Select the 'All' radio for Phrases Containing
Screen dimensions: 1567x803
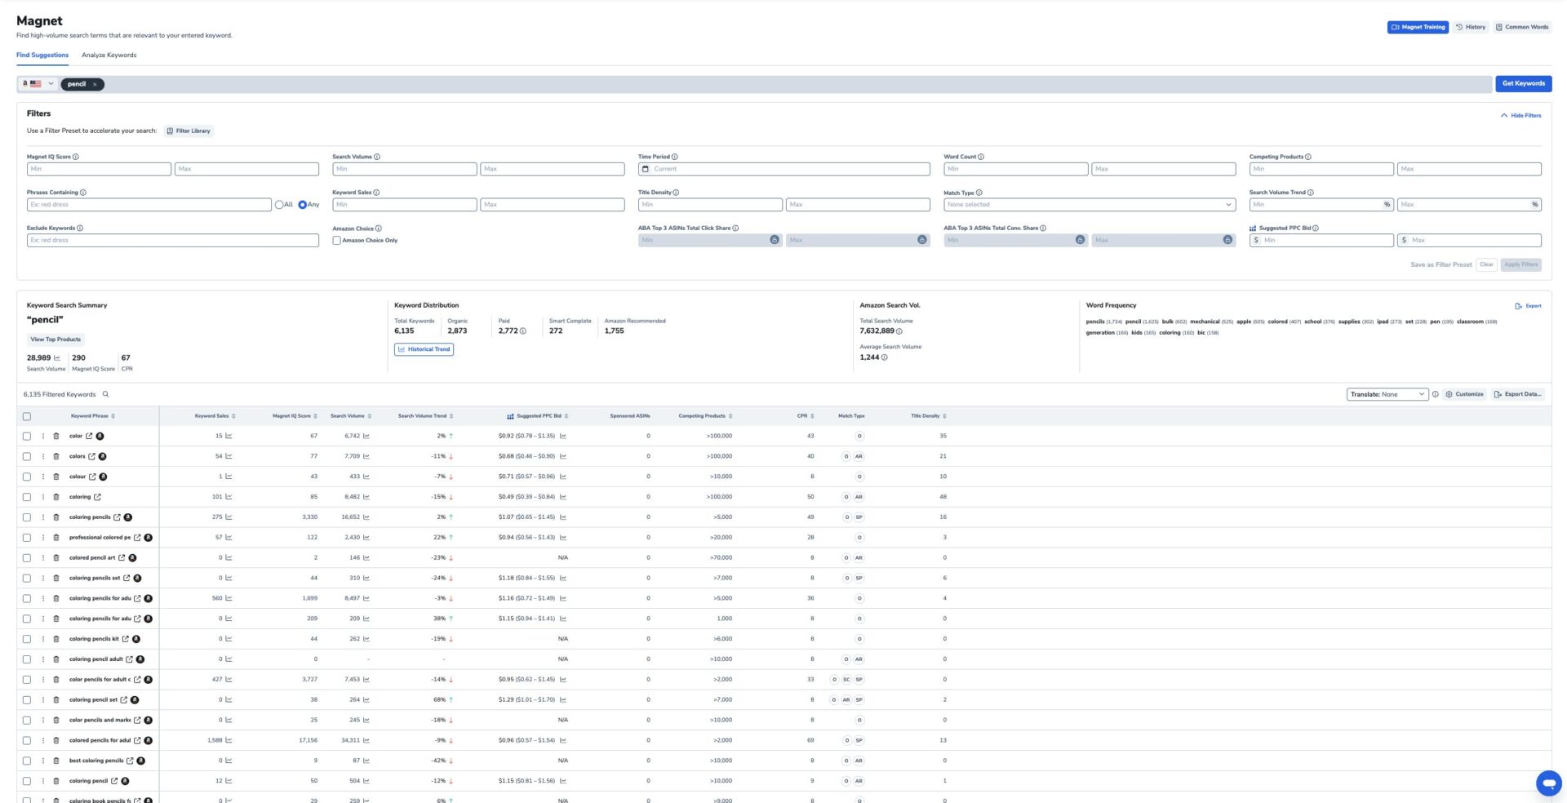pyautogui.click(x=279, y=205)
